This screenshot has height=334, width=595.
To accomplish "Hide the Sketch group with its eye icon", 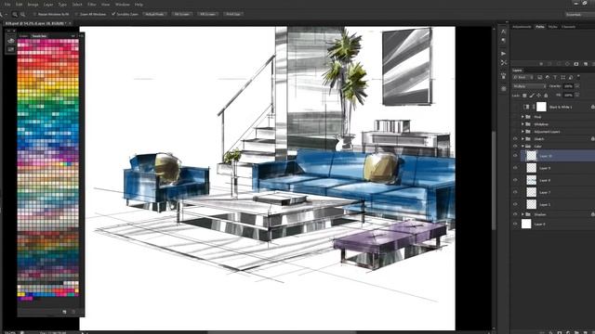I will click(515, 139).
